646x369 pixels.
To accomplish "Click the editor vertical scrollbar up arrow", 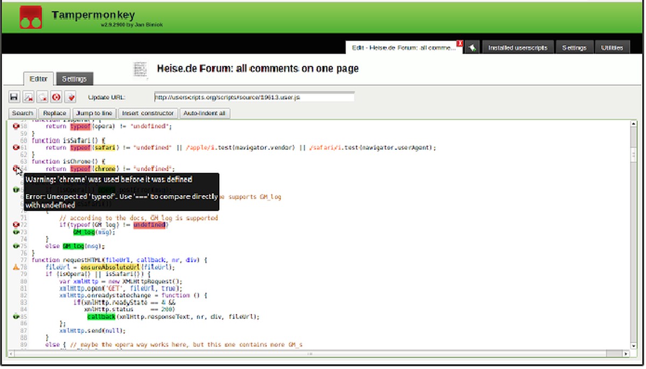I will pyautogui.click(x=634, y=124).
